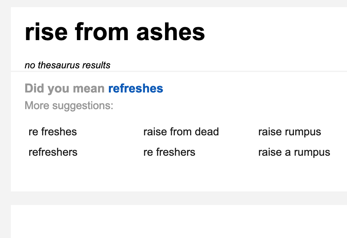Click the word "rise" in the heading
The height and width of the screenshot is (238, 347).
pyautogui.click(x=47, y=32)
